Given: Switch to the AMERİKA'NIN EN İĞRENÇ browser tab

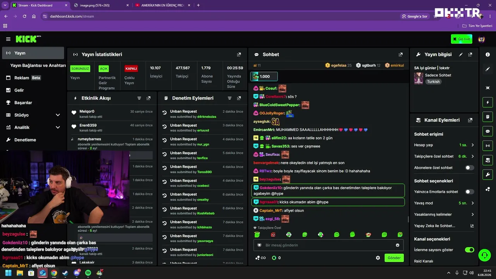Looking at the screenshot, I should [163, 5].
